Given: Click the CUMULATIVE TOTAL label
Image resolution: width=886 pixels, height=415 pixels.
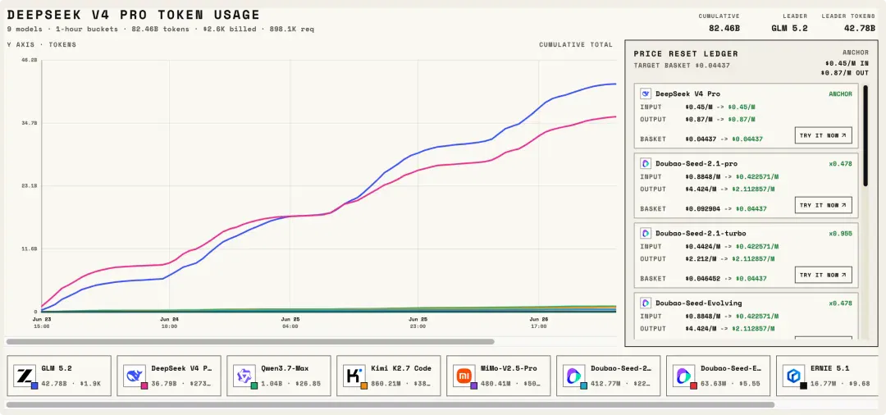Looking at the screenshot, I should [x=576, y=44].
